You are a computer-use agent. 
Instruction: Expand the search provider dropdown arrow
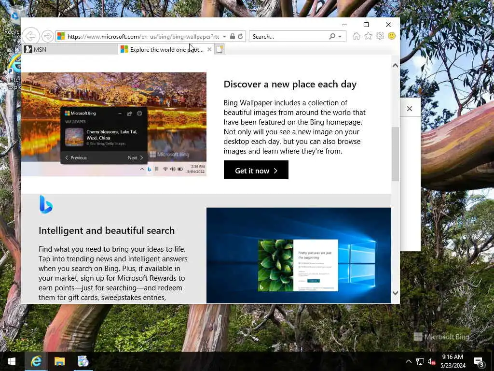[340, 37]
